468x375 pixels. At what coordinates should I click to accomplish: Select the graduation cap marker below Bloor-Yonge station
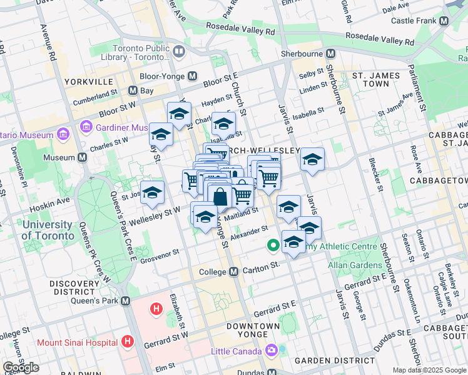pos(179,116)
